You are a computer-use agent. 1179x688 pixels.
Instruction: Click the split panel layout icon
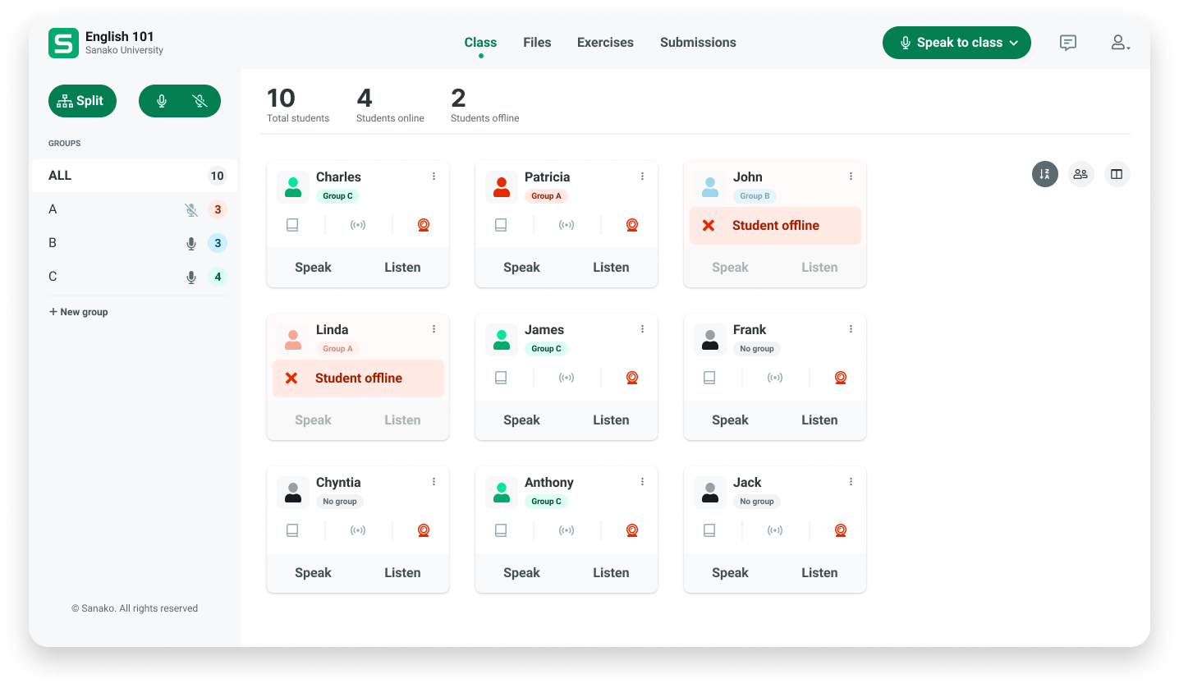[x=1117, y=174]
